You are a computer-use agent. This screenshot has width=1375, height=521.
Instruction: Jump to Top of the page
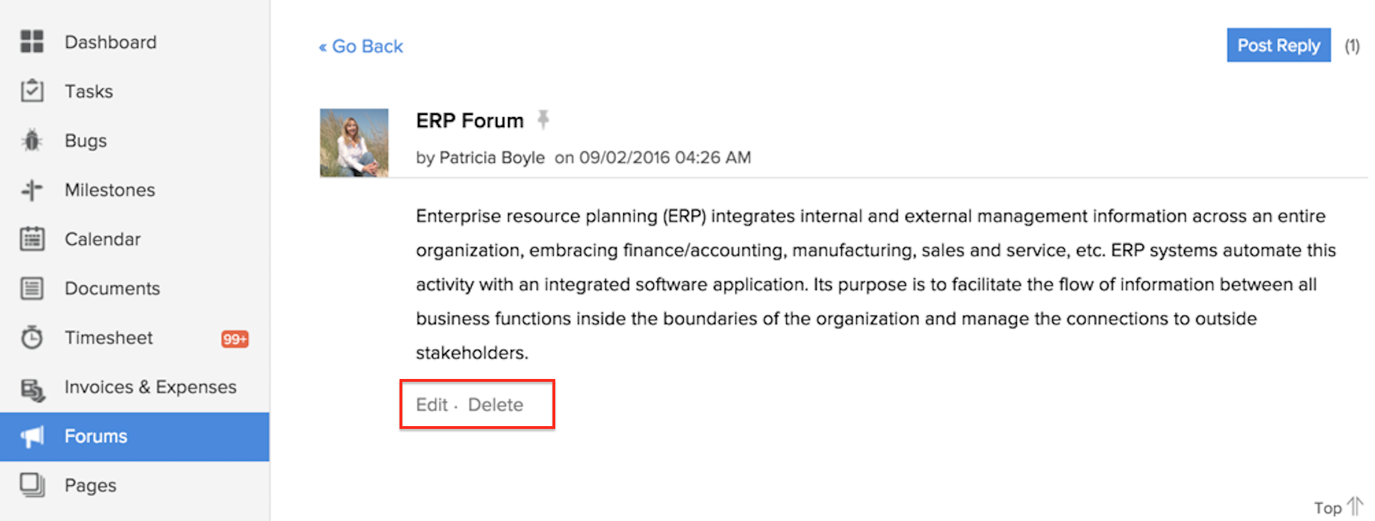1336,507
